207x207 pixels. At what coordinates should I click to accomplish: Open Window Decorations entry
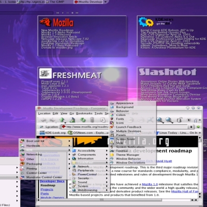pyautogui.click(x=132, y=162)
